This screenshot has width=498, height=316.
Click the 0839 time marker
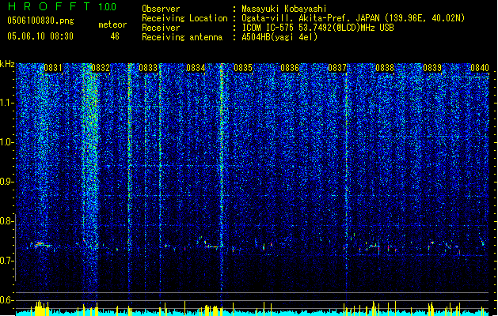[432, 68]
